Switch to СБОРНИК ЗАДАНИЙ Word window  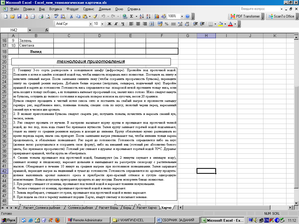[x=178, y=220]
